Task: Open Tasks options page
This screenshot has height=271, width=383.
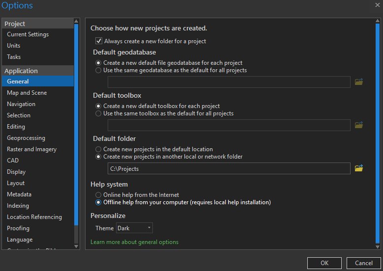Action: 38,57
